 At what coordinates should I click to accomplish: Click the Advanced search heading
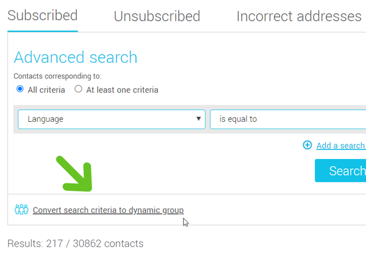pos(76,57)
